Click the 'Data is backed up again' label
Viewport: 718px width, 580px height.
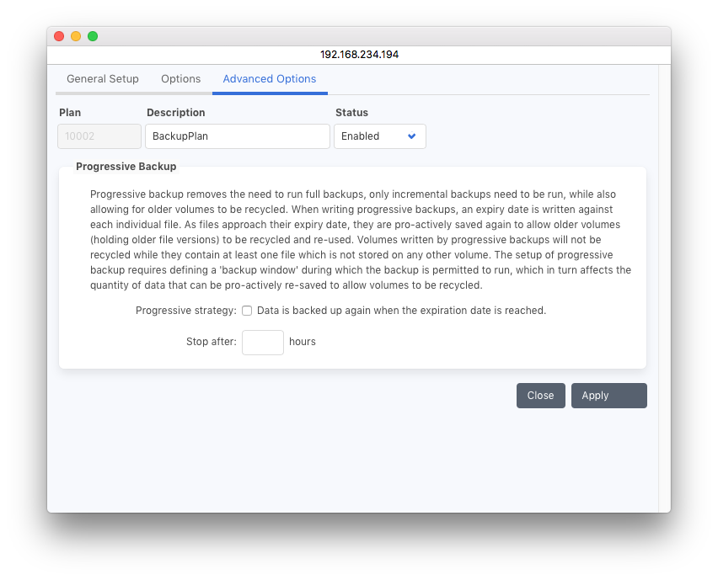coord(401,311)
